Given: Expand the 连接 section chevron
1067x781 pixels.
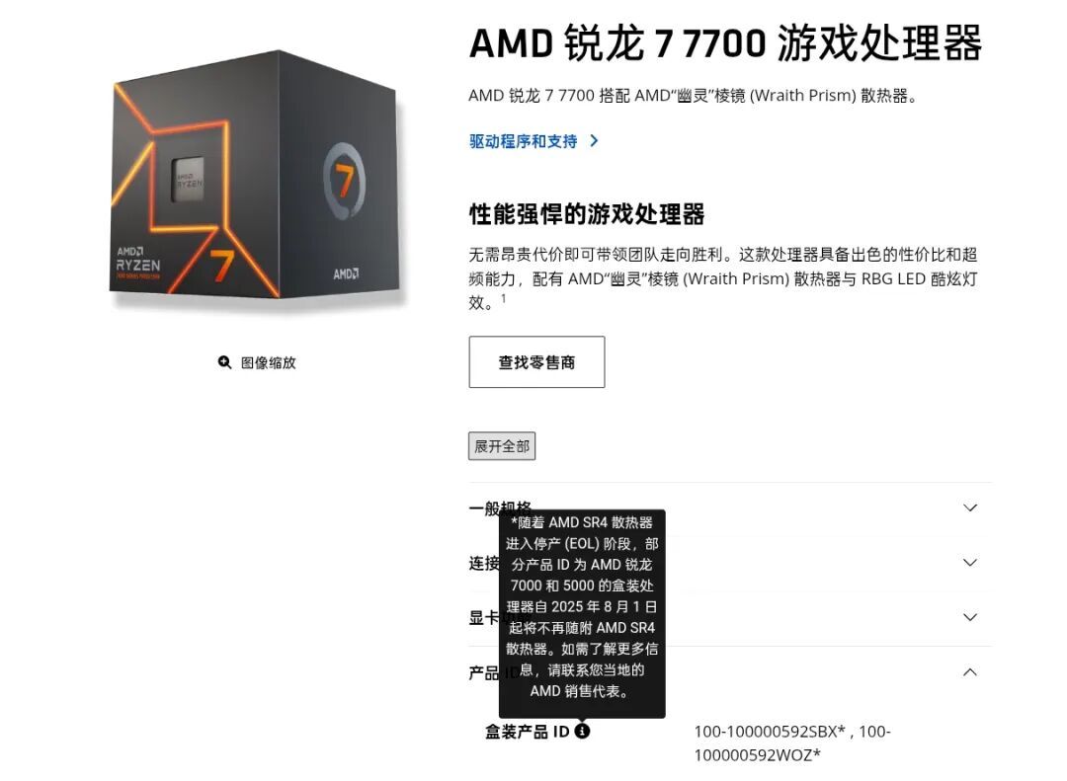Looking at the screenshot, I should tap(970, 563).
